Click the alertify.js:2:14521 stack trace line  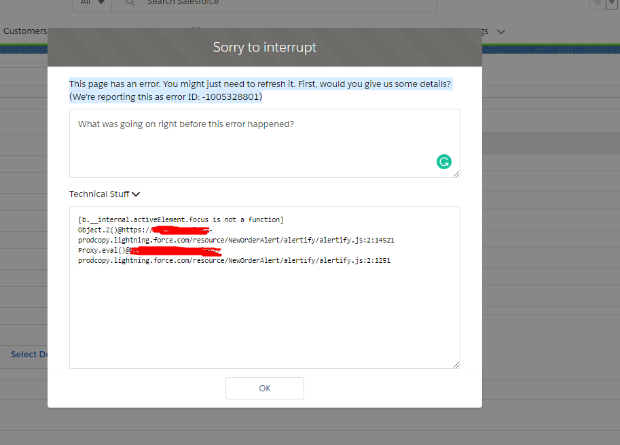pos(236,240)
